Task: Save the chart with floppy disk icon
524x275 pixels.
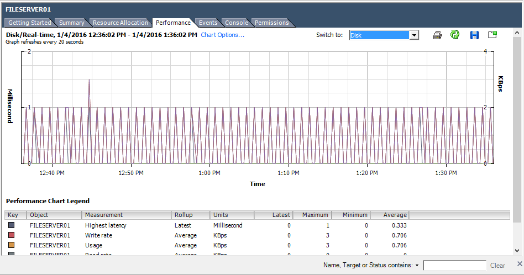Action: pos(474,35)
